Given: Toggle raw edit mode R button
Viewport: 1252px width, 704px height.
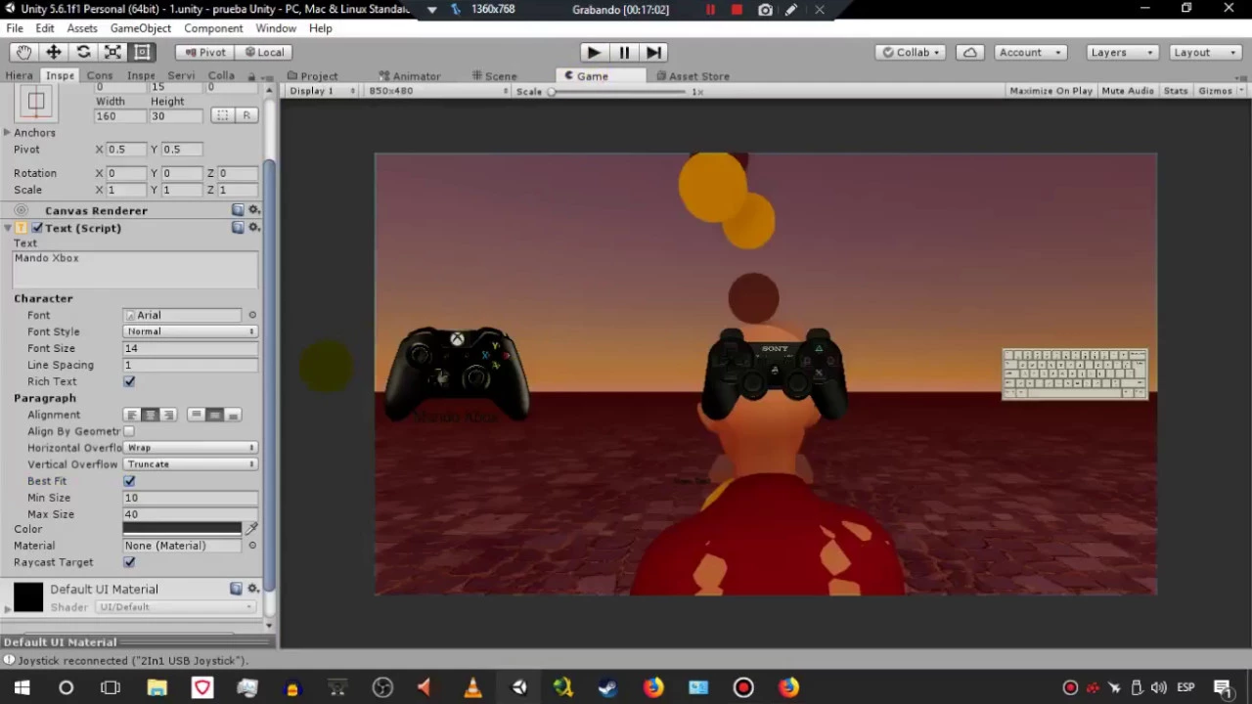Looking at the screenshot, I should tap(246, 115).
